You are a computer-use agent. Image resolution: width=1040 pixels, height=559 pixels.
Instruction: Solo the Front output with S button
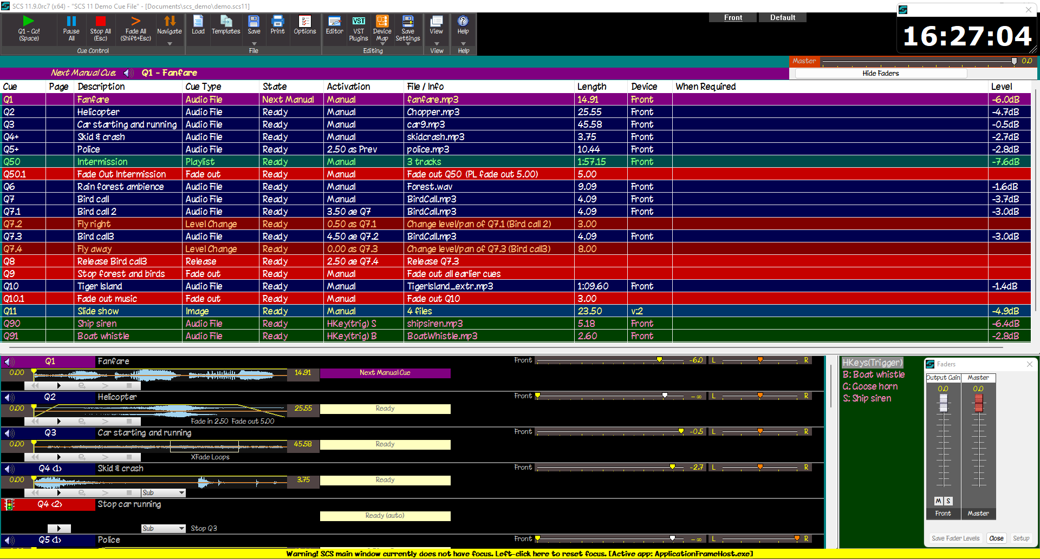[x=948, y=501]
